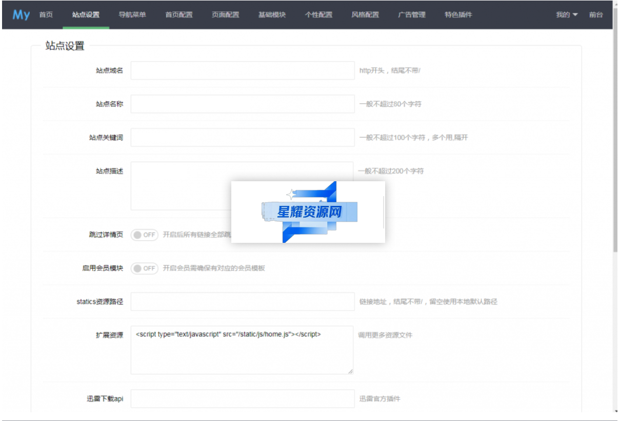
Task: Enable the 启用会员模块 switch
Action: 145,268
